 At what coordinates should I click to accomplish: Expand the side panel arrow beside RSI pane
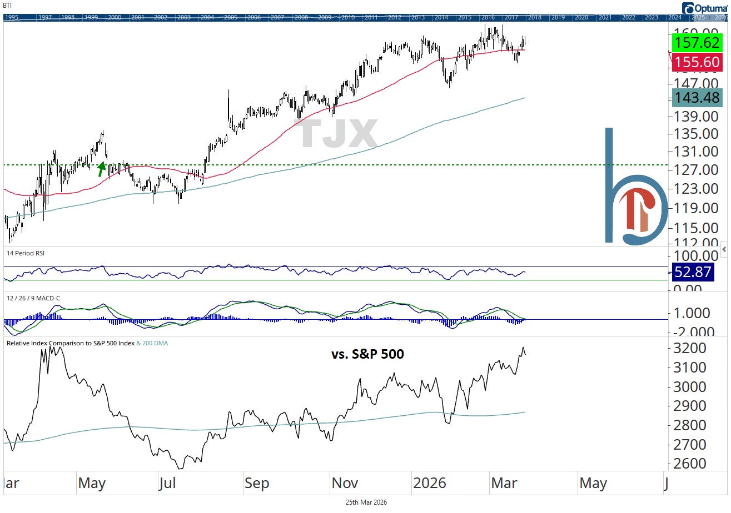pos(724,250)
